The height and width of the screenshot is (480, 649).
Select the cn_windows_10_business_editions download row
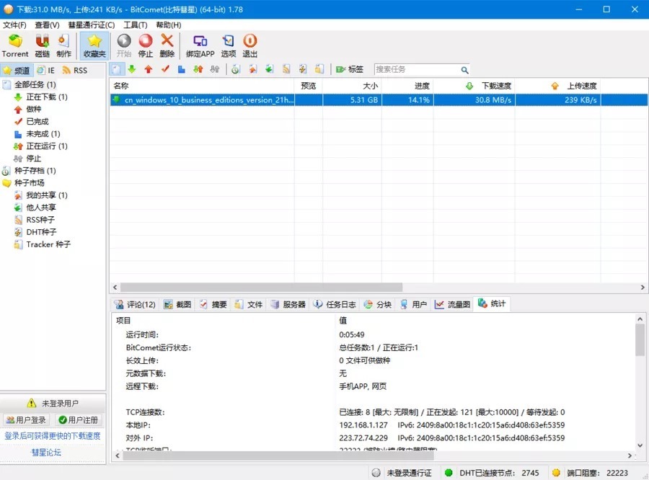[x=379, y=99]
